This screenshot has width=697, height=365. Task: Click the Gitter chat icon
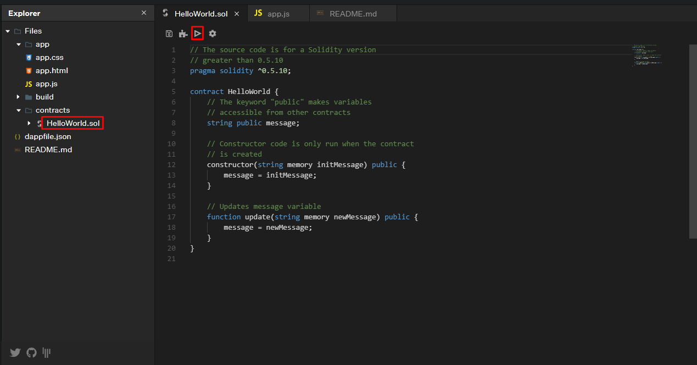(x=47, y=352)
